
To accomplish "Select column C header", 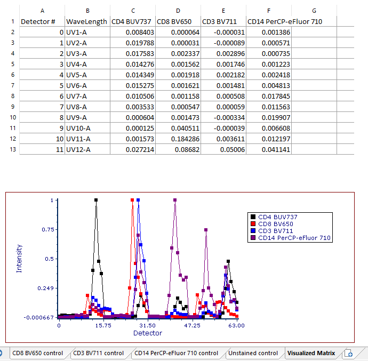I will (x=132, y=11).
